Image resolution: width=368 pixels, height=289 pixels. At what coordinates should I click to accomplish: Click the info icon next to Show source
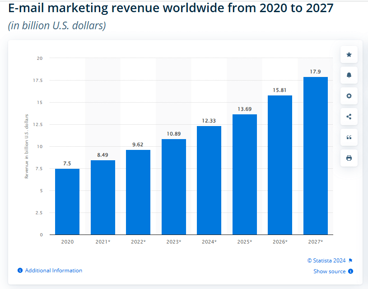pos(351,271)
